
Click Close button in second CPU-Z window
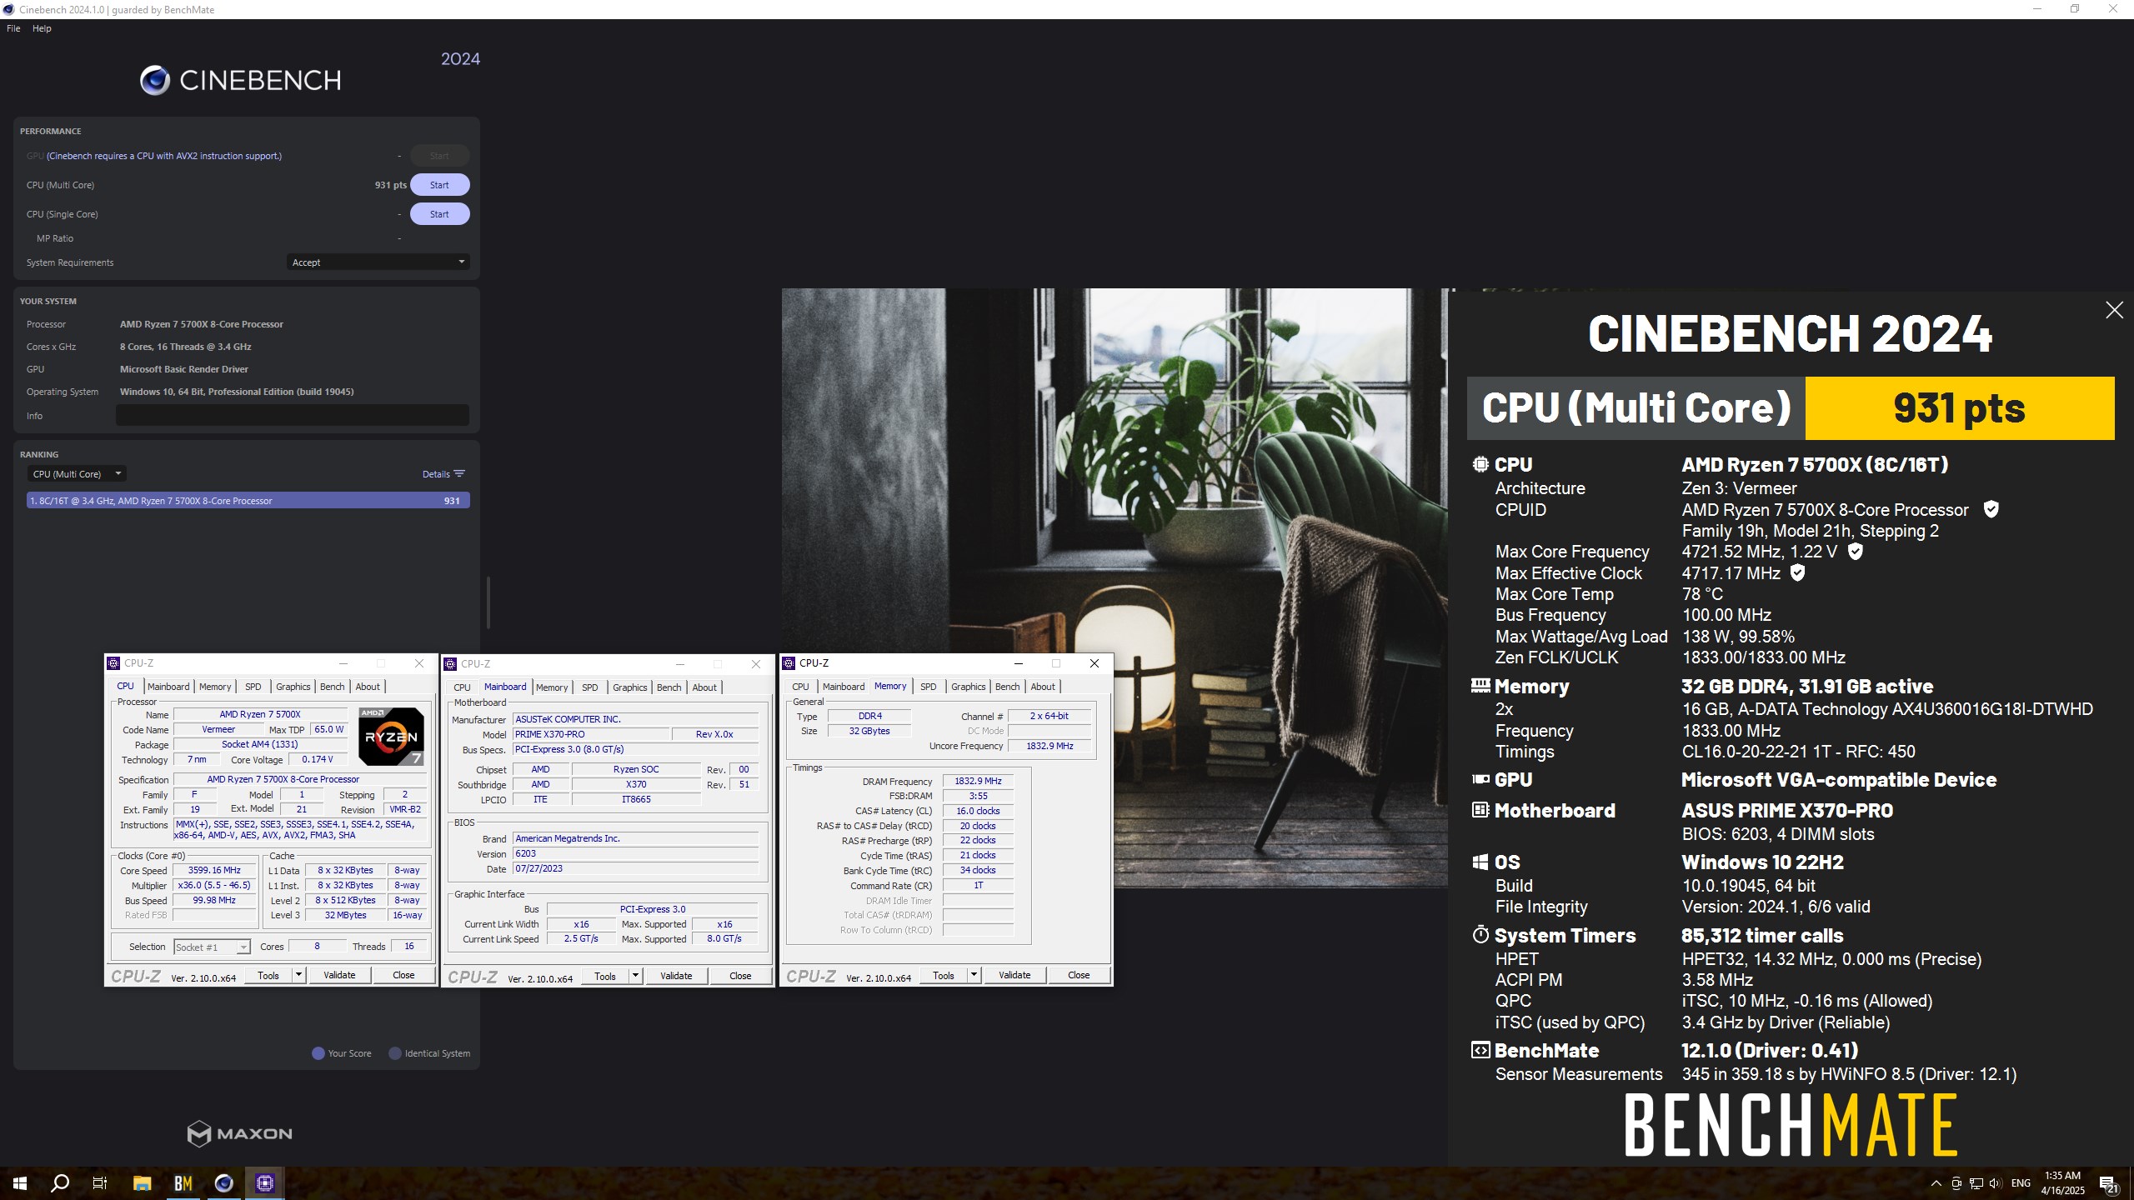[740, 976]
